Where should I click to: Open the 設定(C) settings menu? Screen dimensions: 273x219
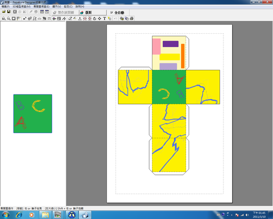(x=68, y=7)
